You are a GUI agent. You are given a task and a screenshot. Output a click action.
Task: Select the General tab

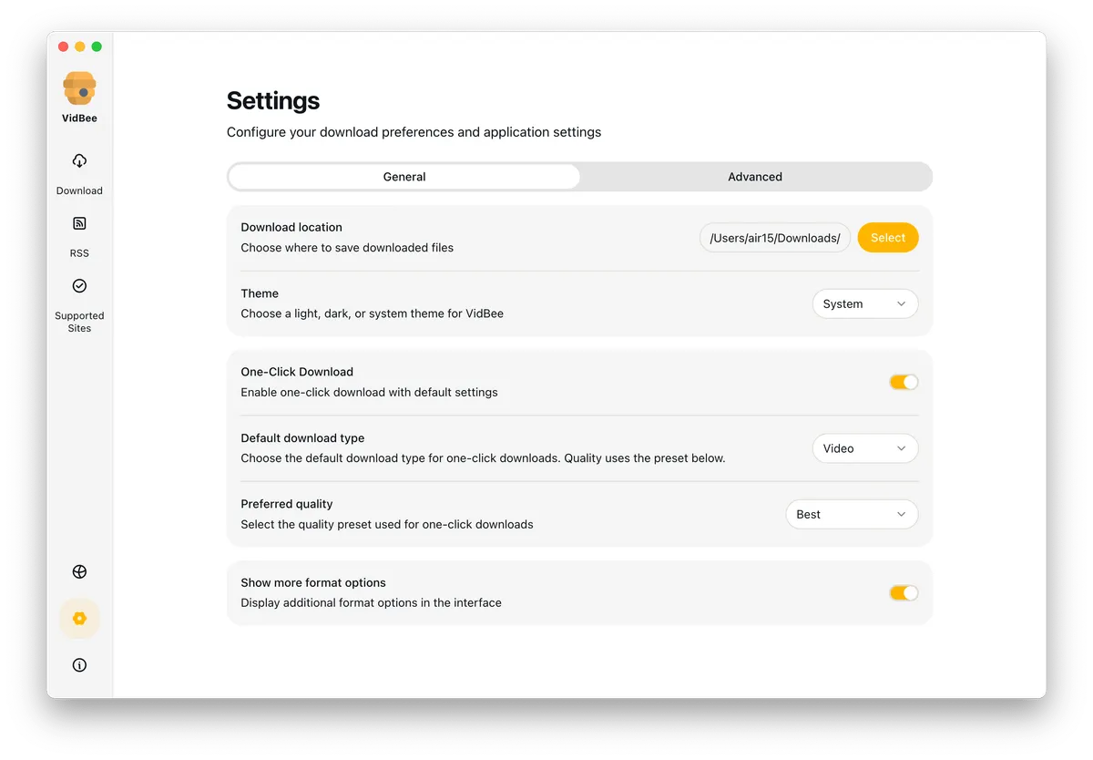click(404, 176)
